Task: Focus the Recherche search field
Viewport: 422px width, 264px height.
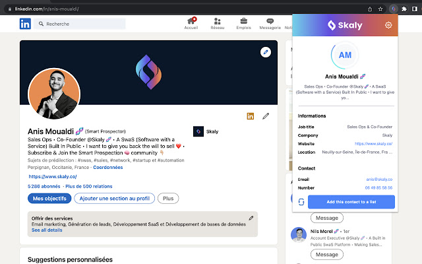Action: point(80,24)
